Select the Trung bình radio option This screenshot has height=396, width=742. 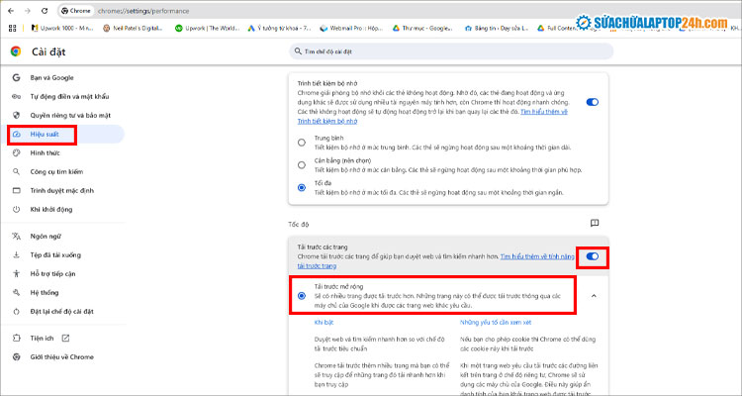pos(302,143)
